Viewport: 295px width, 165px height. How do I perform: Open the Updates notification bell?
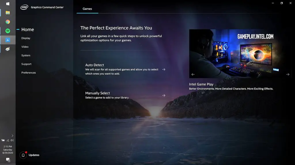[23, 155]
